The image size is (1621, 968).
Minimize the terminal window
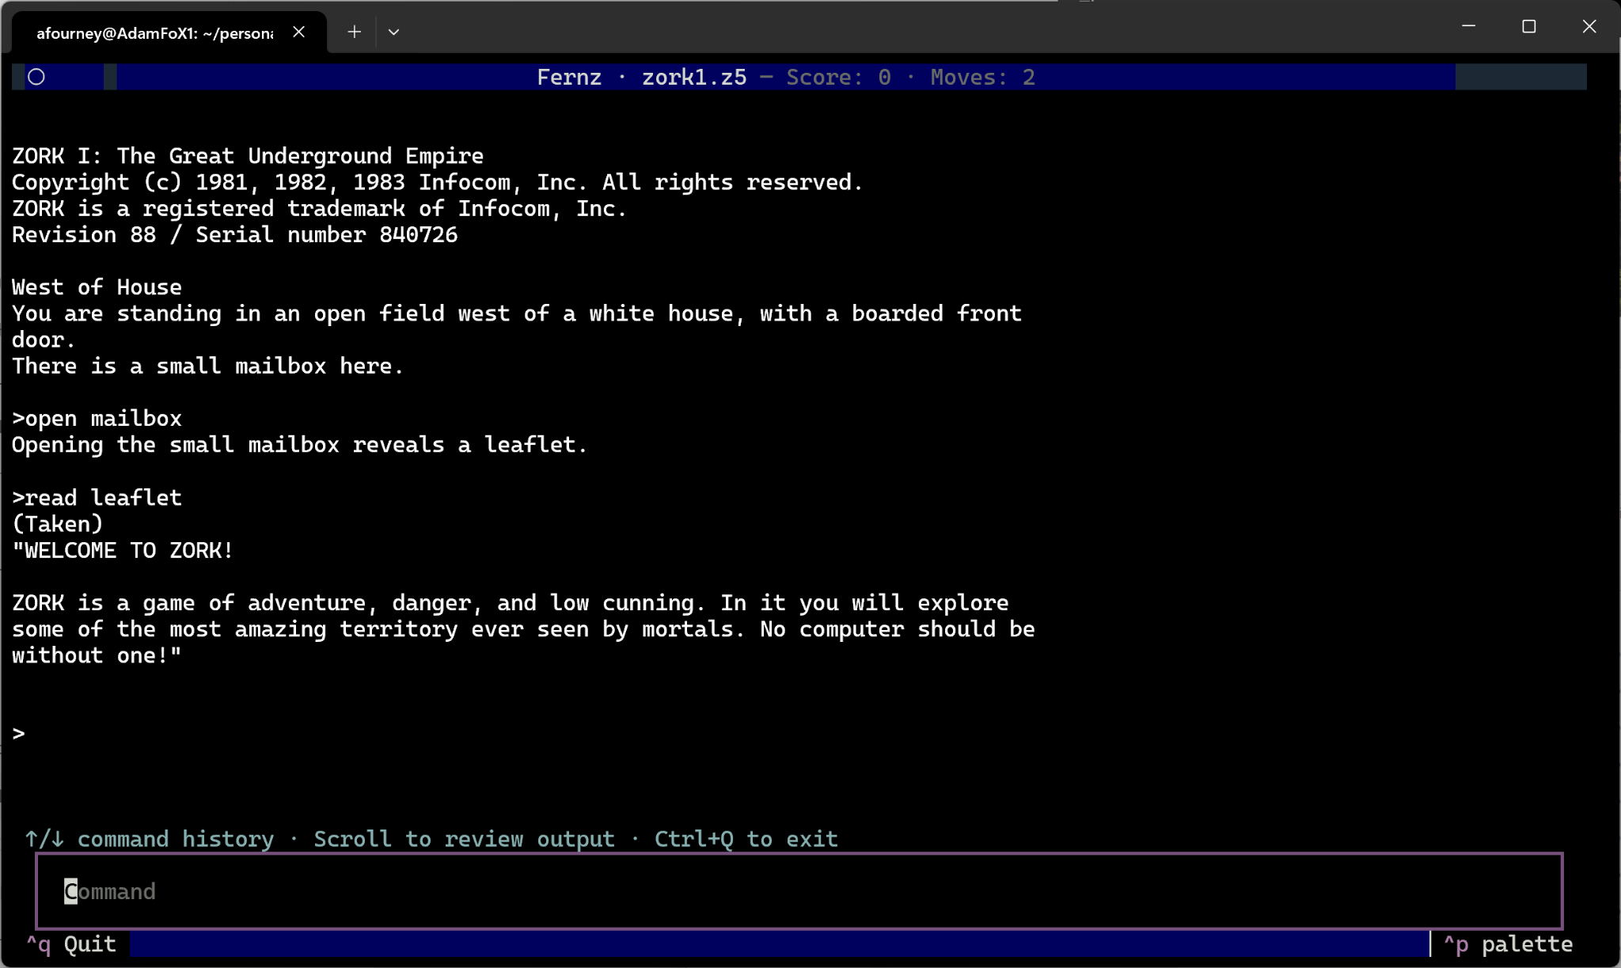coord(1468,26)
